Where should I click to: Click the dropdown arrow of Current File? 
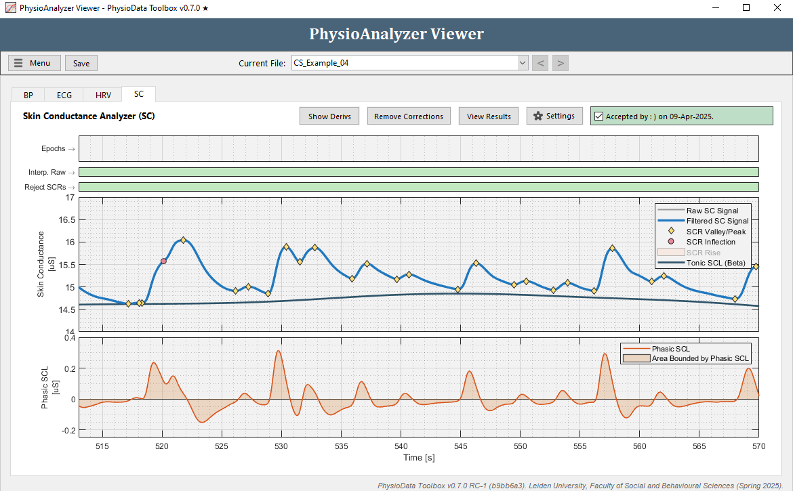[x=523, y=63]
